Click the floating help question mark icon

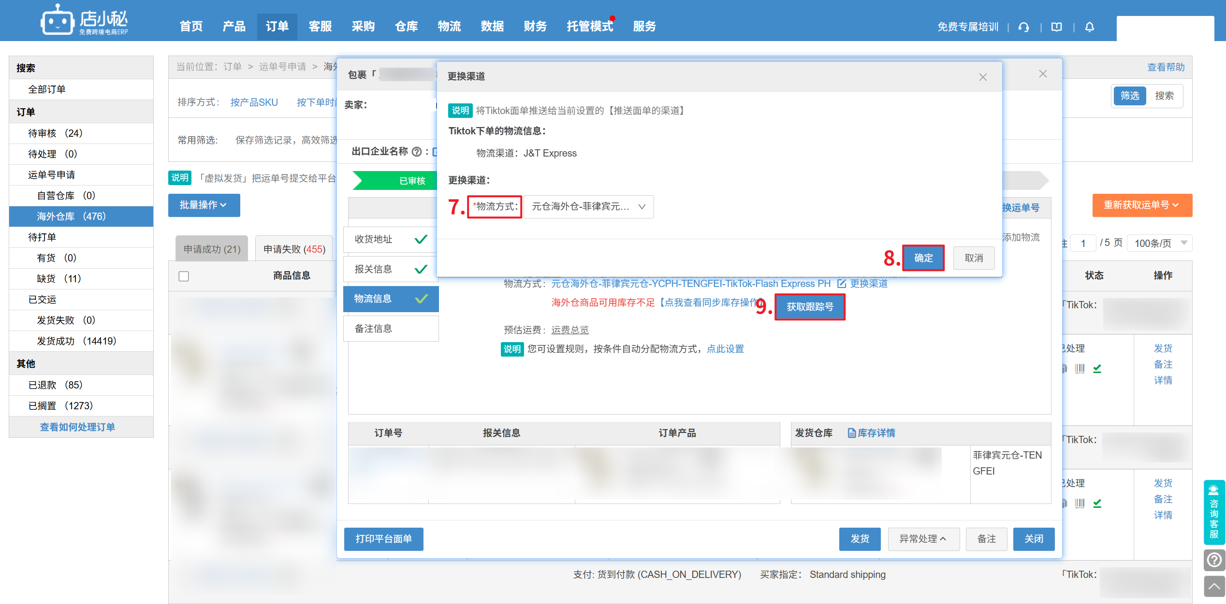pyautogui.click(x=1214, y=560)
